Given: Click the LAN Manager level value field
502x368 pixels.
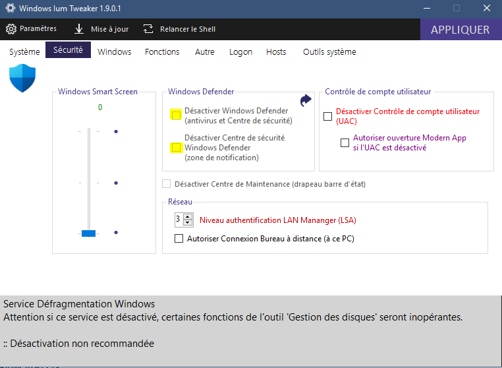Looking at the screenshot, I should [179, 220].
